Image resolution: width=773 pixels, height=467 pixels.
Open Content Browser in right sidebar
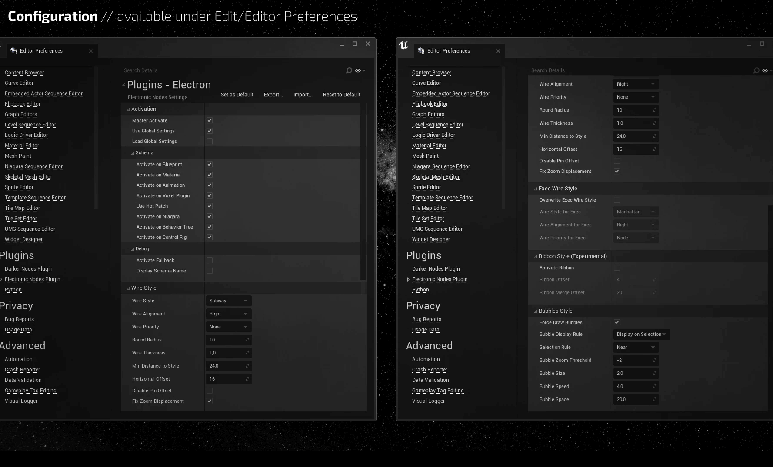tap(432, 73)
